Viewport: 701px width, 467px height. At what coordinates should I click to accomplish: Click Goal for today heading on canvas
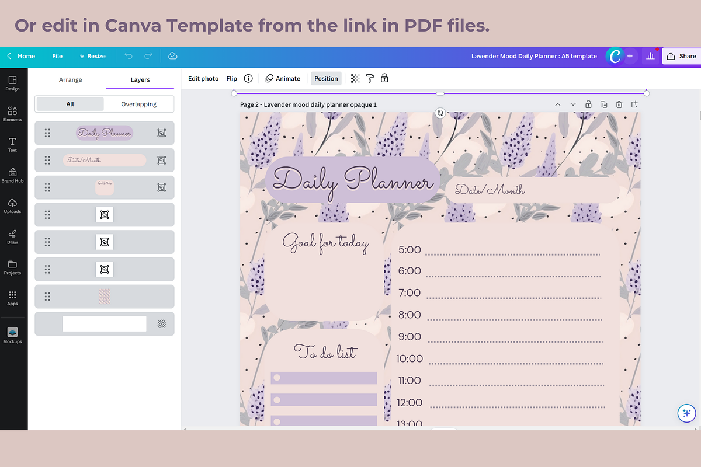(326, 242)
